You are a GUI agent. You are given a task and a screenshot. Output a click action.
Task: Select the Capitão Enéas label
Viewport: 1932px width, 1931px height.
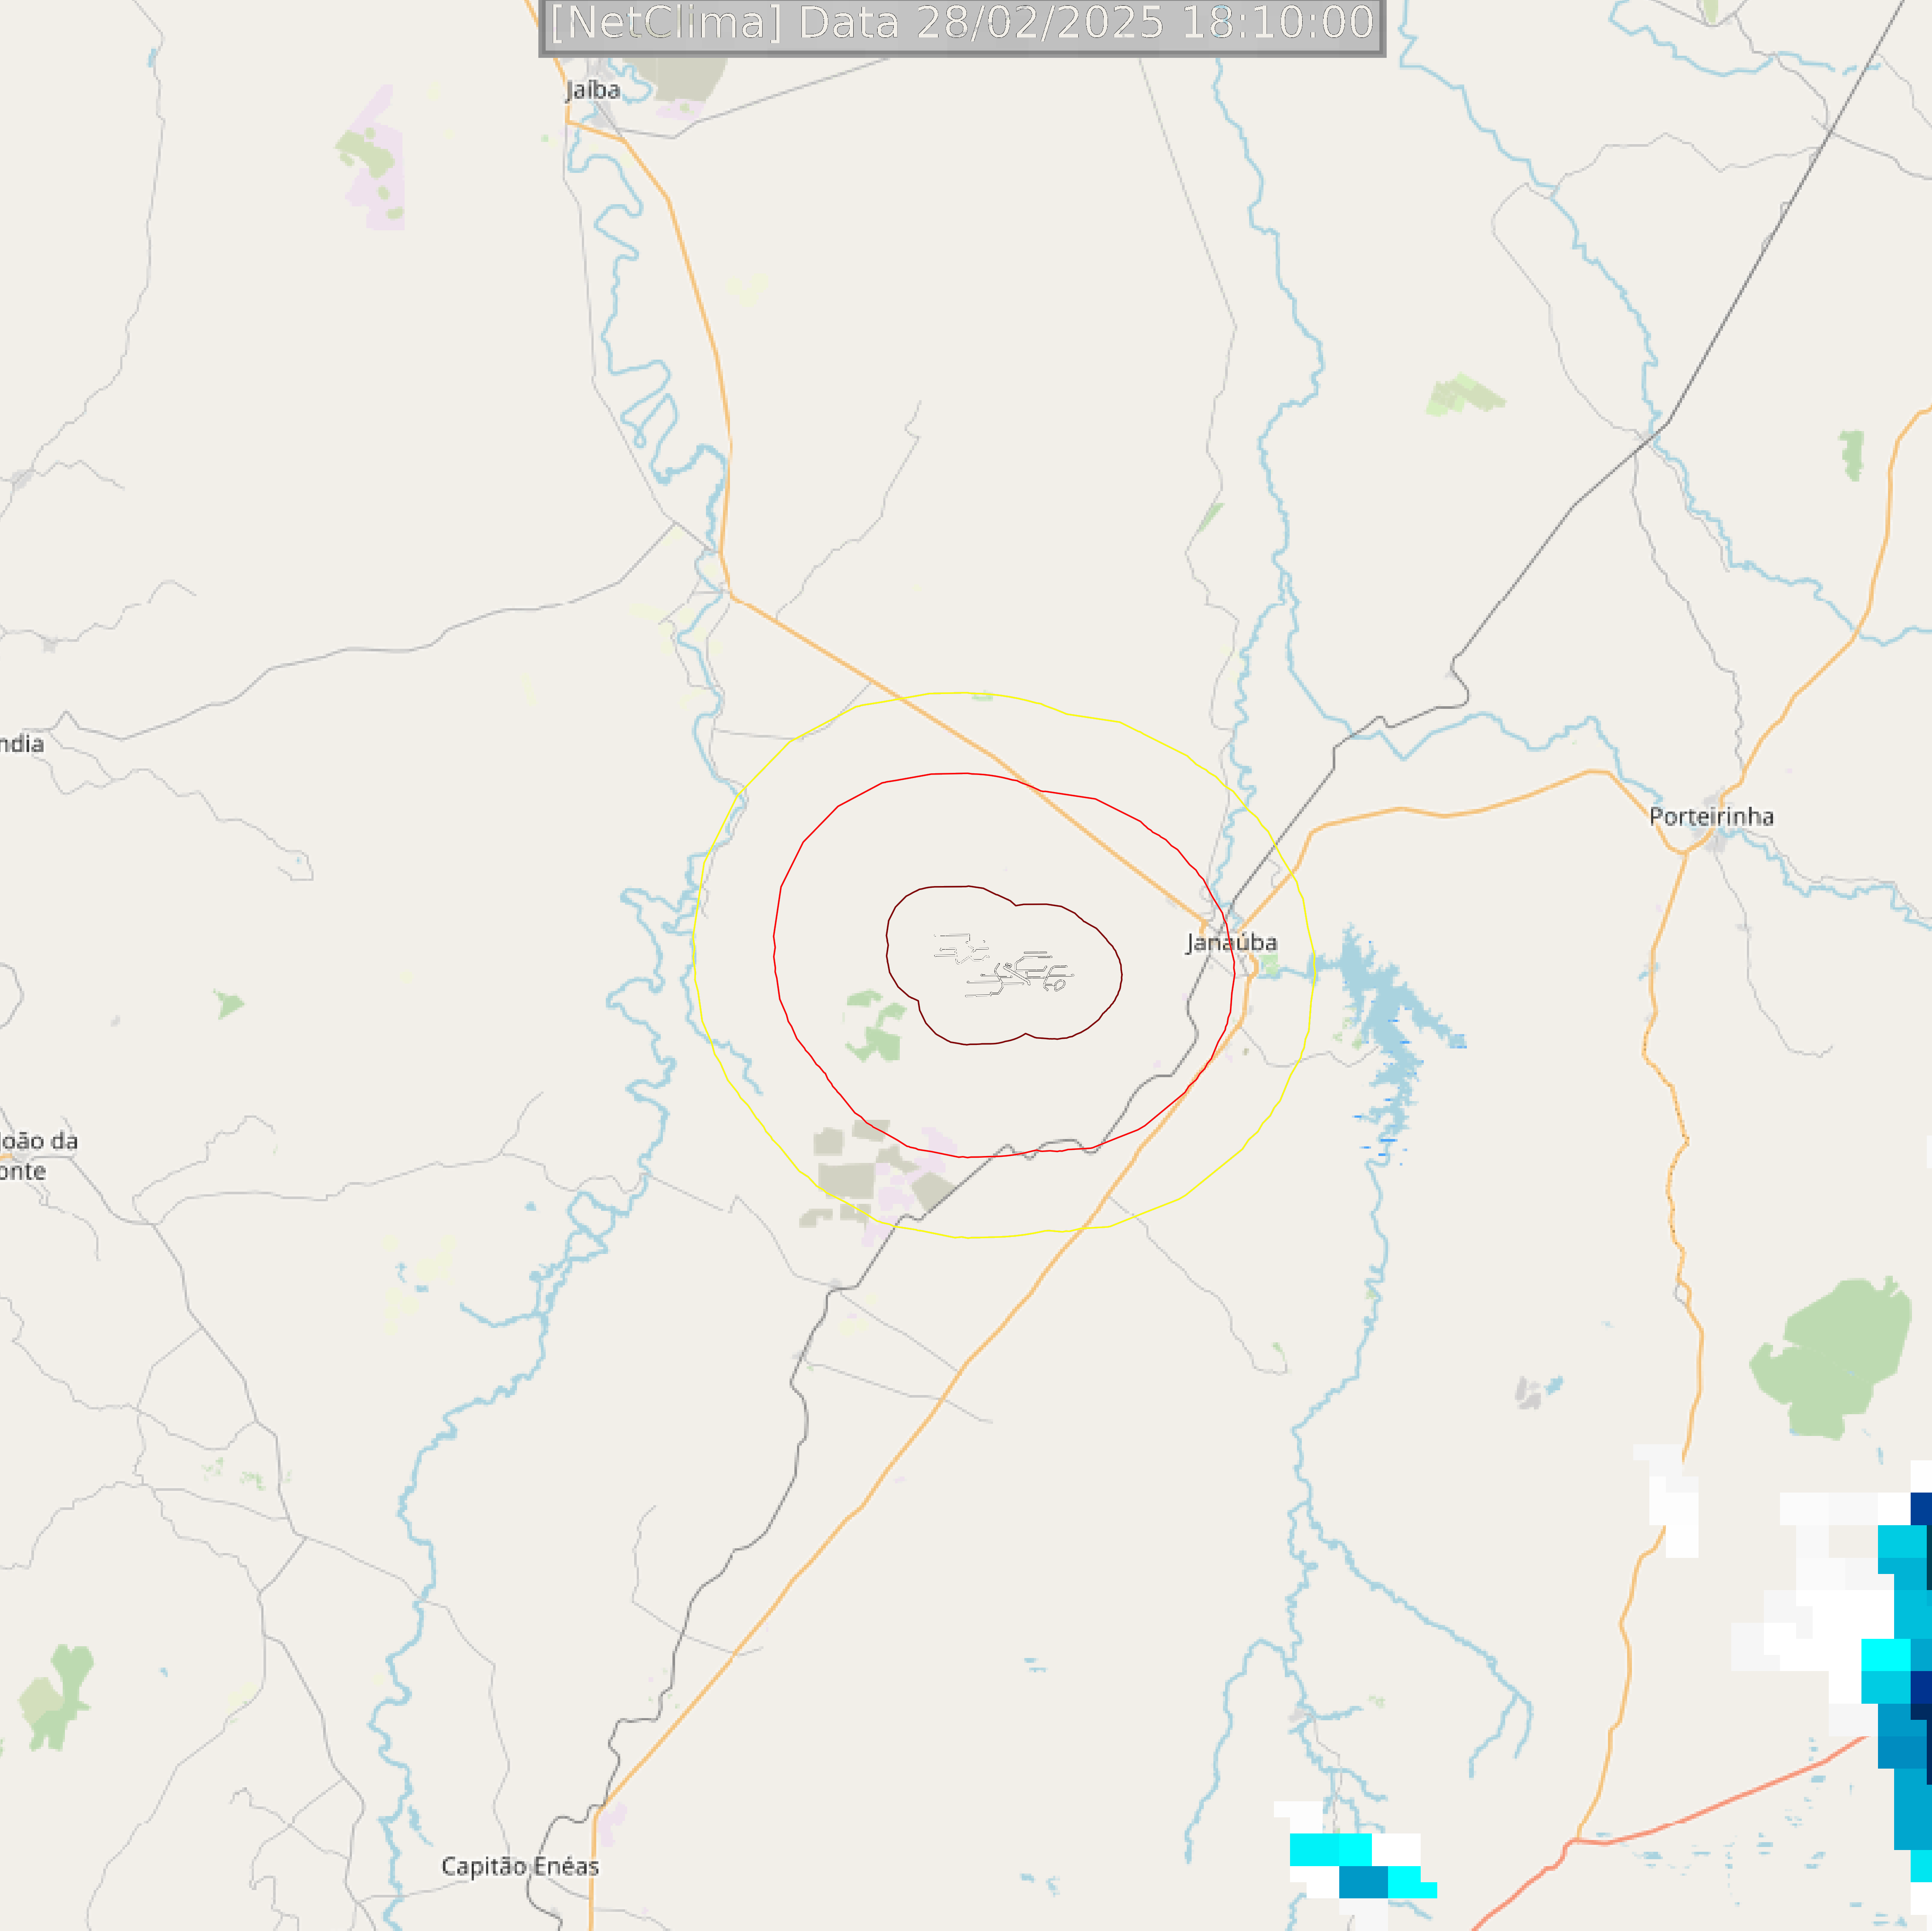pos(520,1866)
